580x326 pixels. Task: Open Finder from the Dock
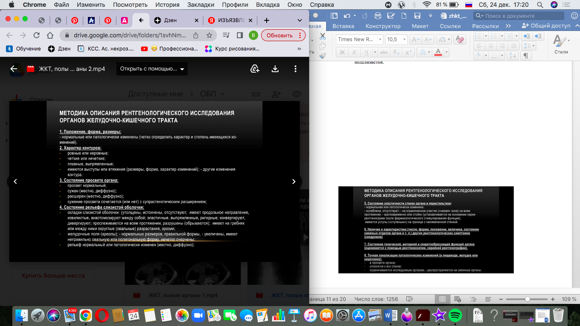[x=22, y=315]
